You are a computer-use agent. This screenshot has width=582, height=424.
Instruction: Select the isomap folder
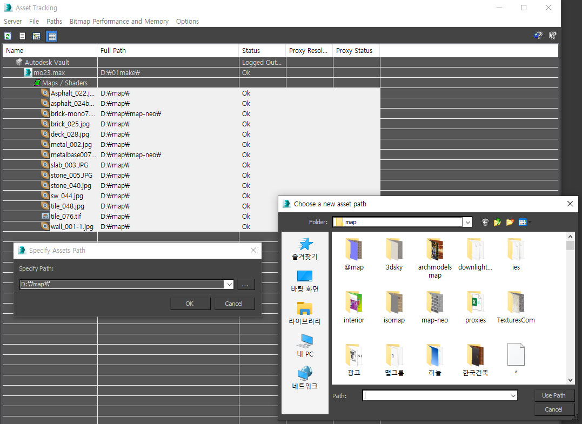(x=394, y=307)
